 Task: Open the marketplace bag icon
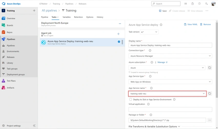click(192, 4)
